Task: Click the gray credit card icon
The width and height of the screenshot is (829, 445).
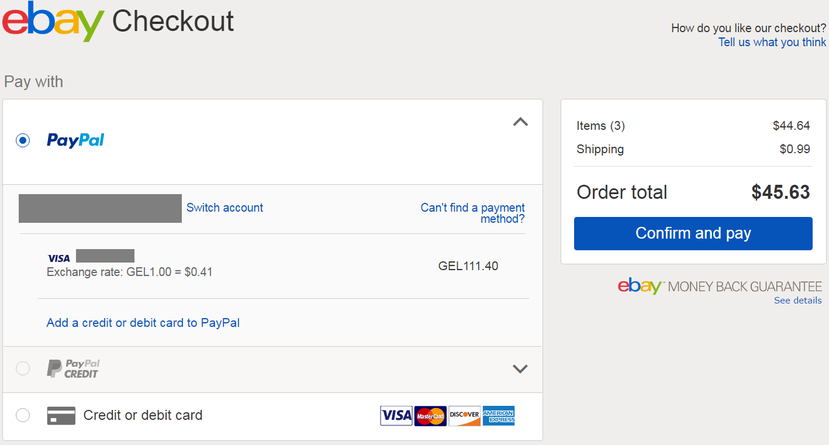Action: pyautogui.click(x=61, y=415)
